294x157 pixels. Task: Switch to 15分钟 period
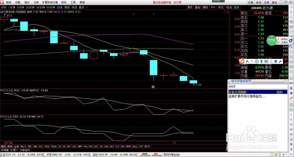[x=30, y=8]
